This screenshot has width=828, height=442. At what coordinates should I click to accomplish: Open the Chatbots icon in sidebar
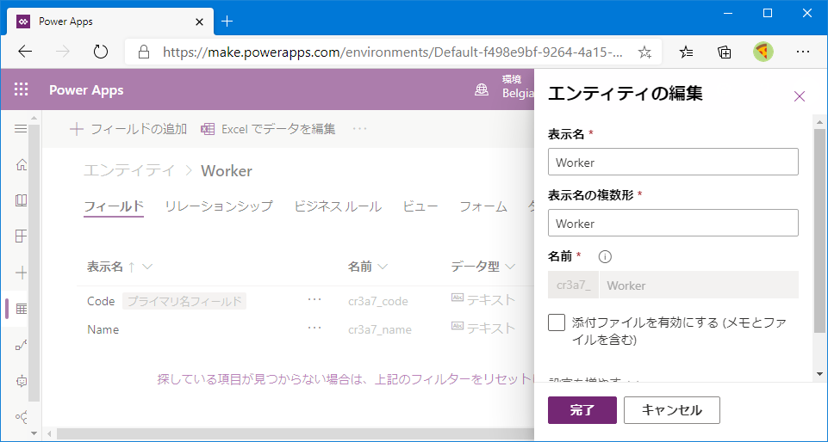tap(22, 381)
